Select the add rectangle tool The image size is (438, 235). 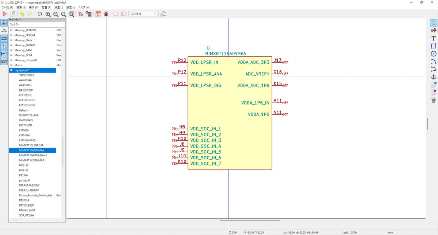[434, 46]
